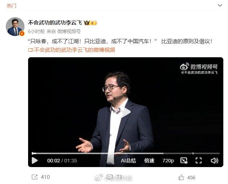This screenshot has width=228, height=184.
Task: Open the 不会武功的武功李云飞的微博视频 link
Action: [x=72, y=50]
